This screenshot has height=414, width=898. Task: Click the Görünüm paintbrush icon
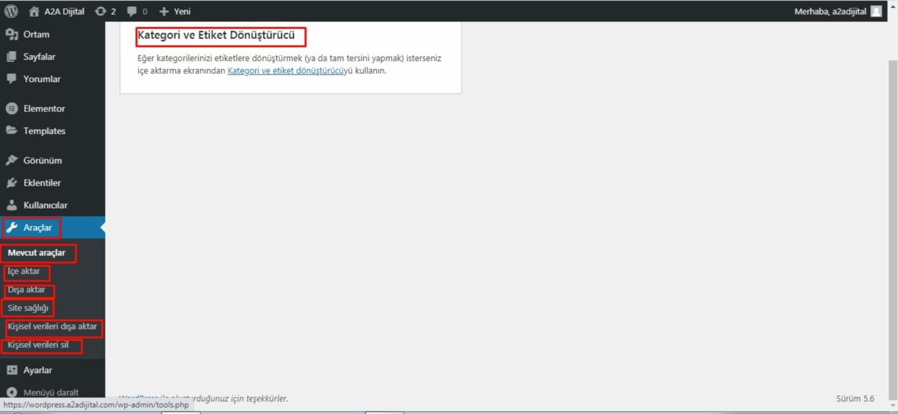point(11,160)
